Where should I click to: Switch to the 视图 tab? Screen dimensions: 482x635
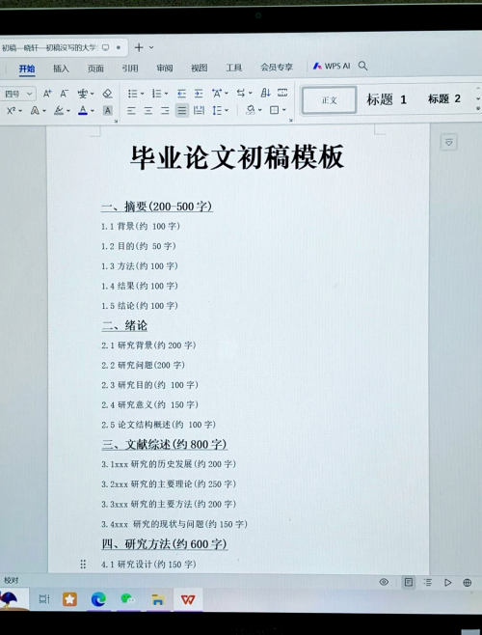pos(200,68)
